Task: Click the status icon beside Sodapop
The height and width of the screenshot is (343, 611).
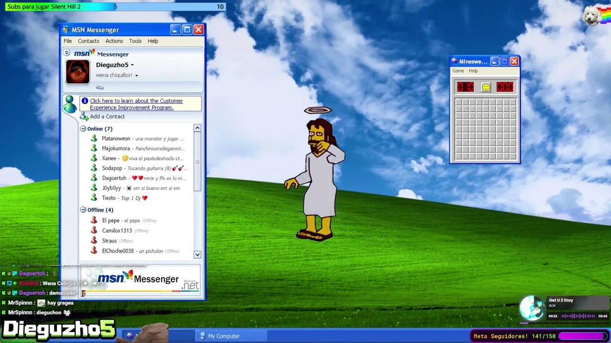Action: 94,168
